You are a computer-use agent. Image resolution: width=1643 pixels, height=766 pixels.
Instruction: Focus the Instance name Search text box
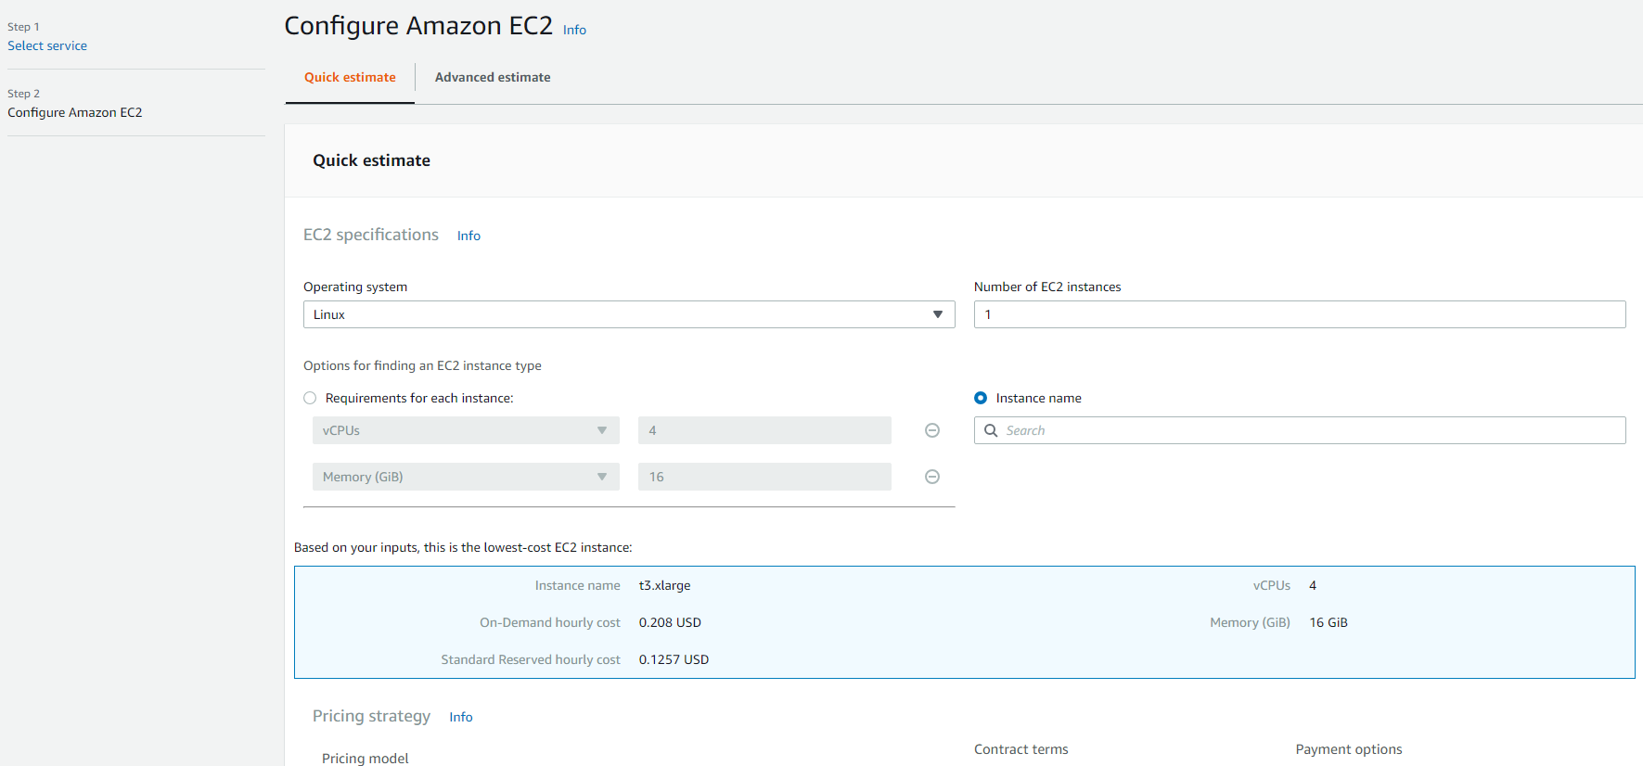[x=1308, y=430]
